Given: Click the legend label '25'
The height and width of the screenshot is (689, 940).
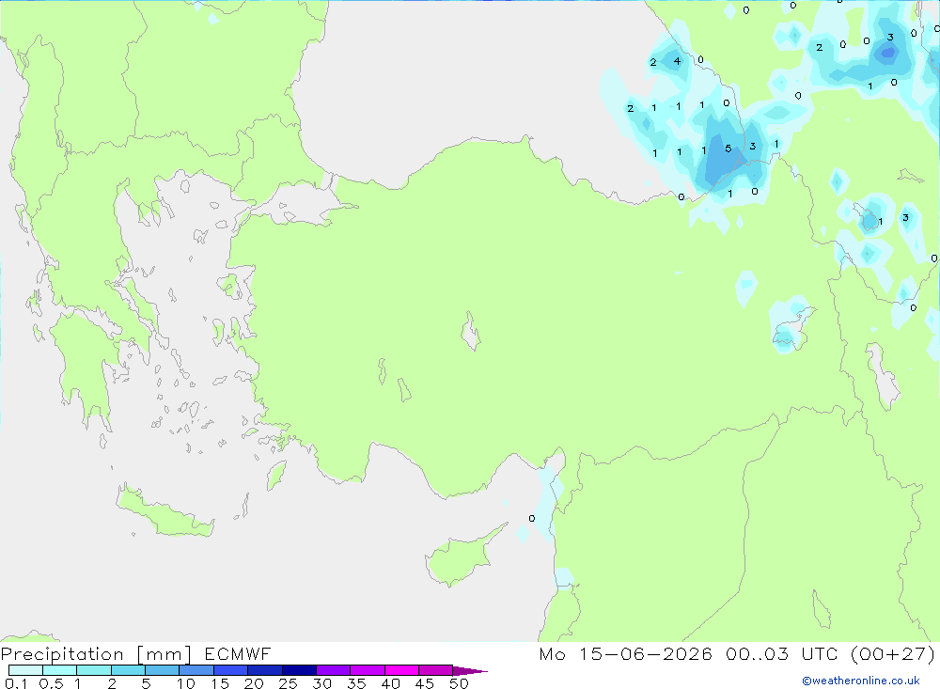Looking at the screenshot, I should coord(289,683).
